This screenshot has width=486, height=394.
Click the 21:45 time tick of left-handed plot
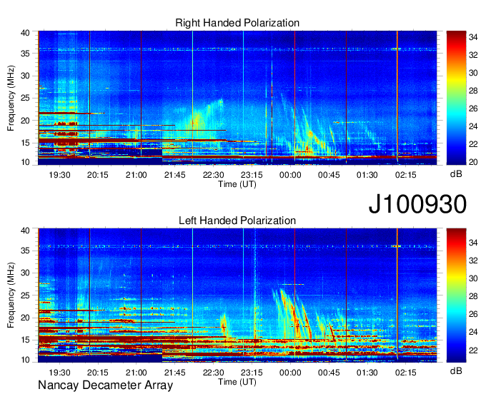(175, 373)
